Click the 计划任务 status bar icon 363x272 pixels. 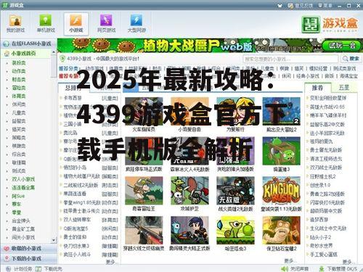click(x=8, y=269)
